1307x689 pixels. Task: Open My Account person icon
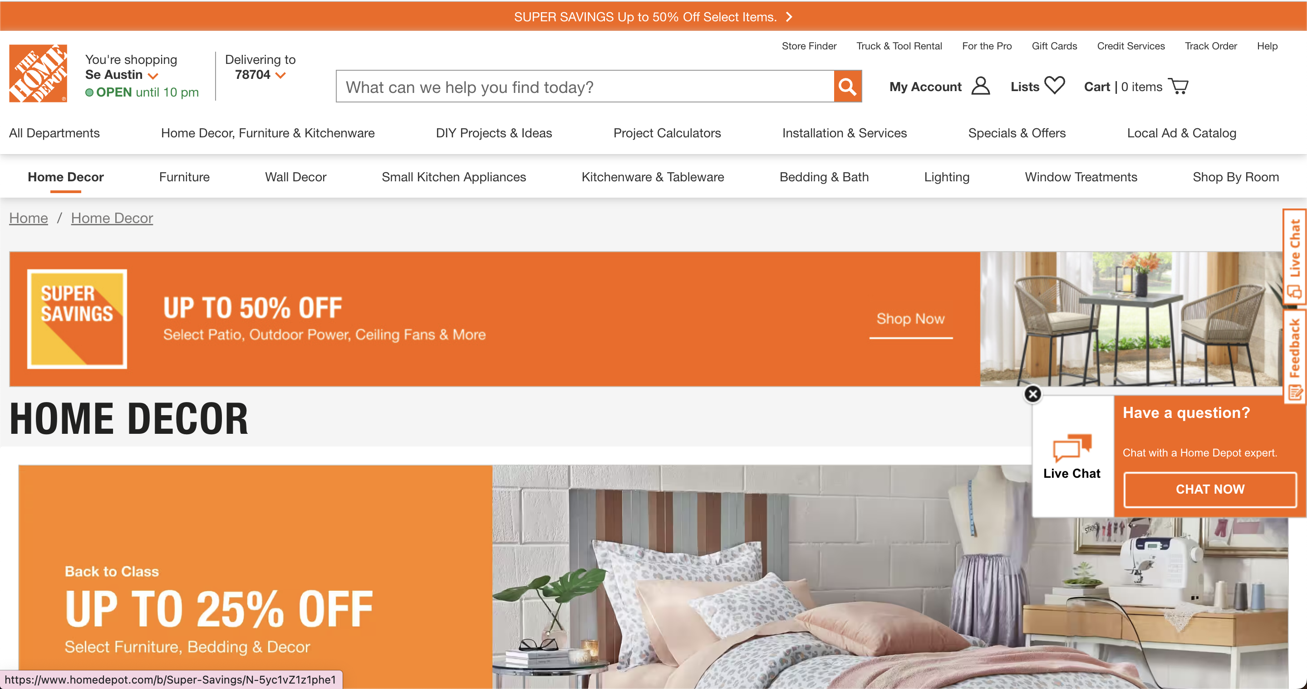[980, 86]
